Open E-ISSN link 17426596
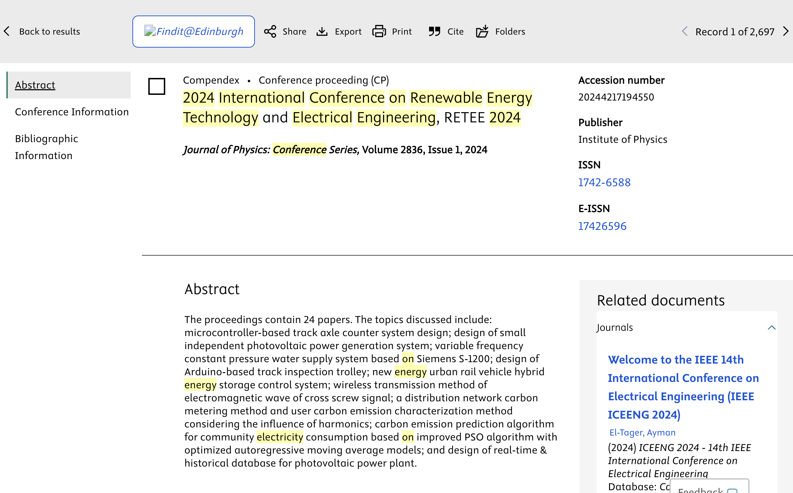 click(602, 226)
